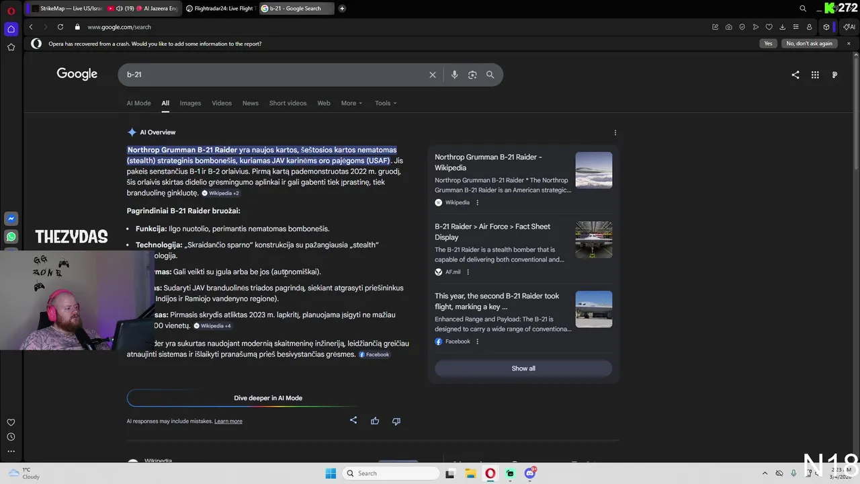Expand the Wikipedia +2 source chip
Viewport: 860px width, 484px height.
[x=220, y=193]
